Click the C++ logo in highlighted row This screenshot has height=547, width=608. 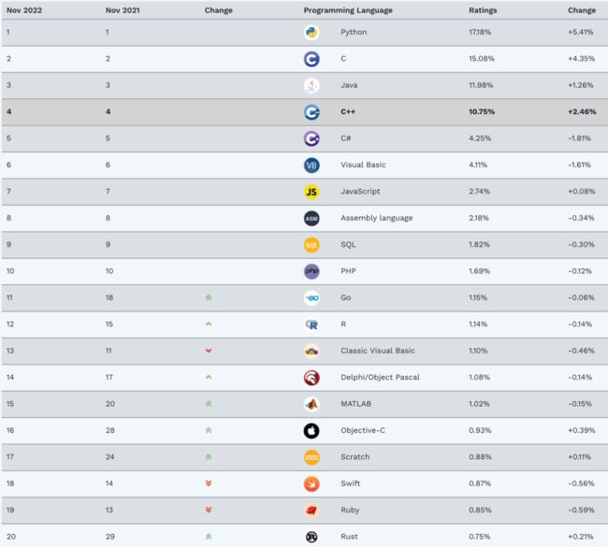tap(311, 112)
